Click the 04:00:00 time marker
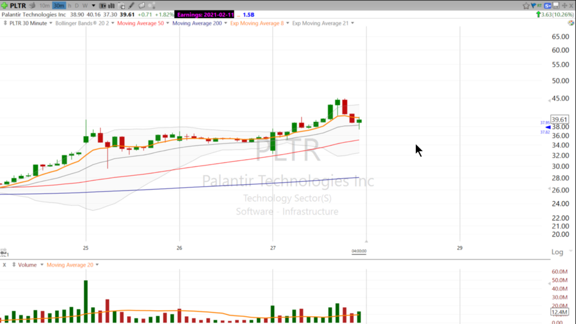The image size is (576, 324). tap(359, 251)
